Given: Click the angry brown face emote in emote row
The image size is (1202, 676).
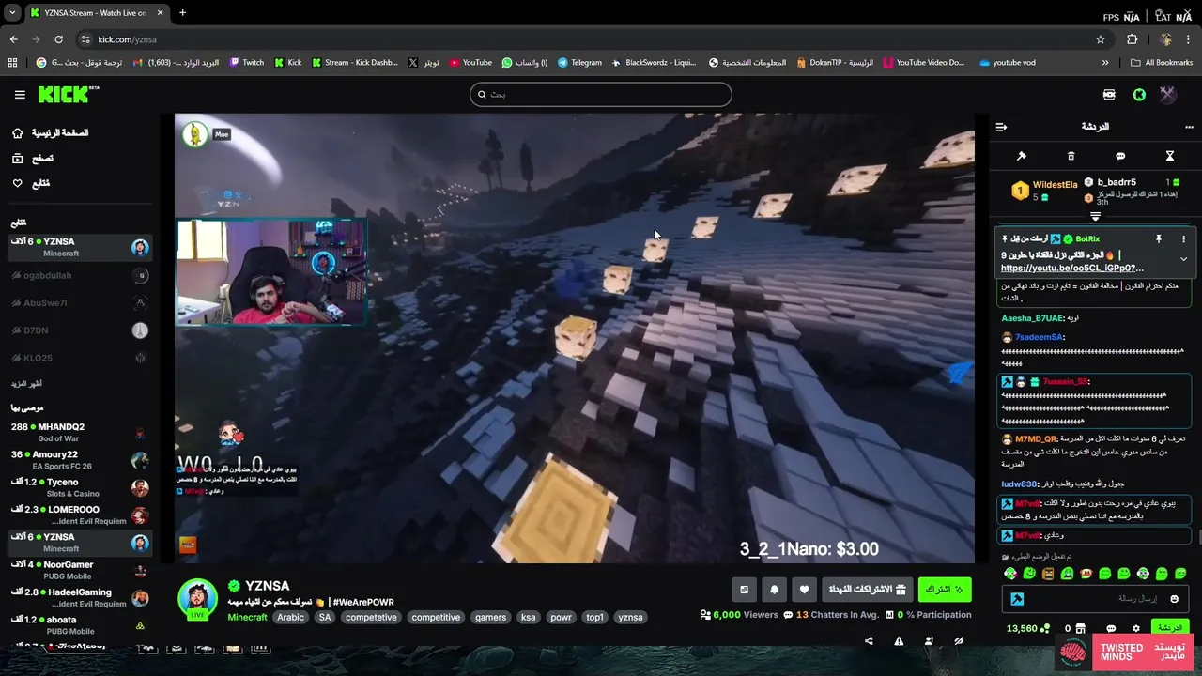Looking at the screenshot, I should [1048, 573].
